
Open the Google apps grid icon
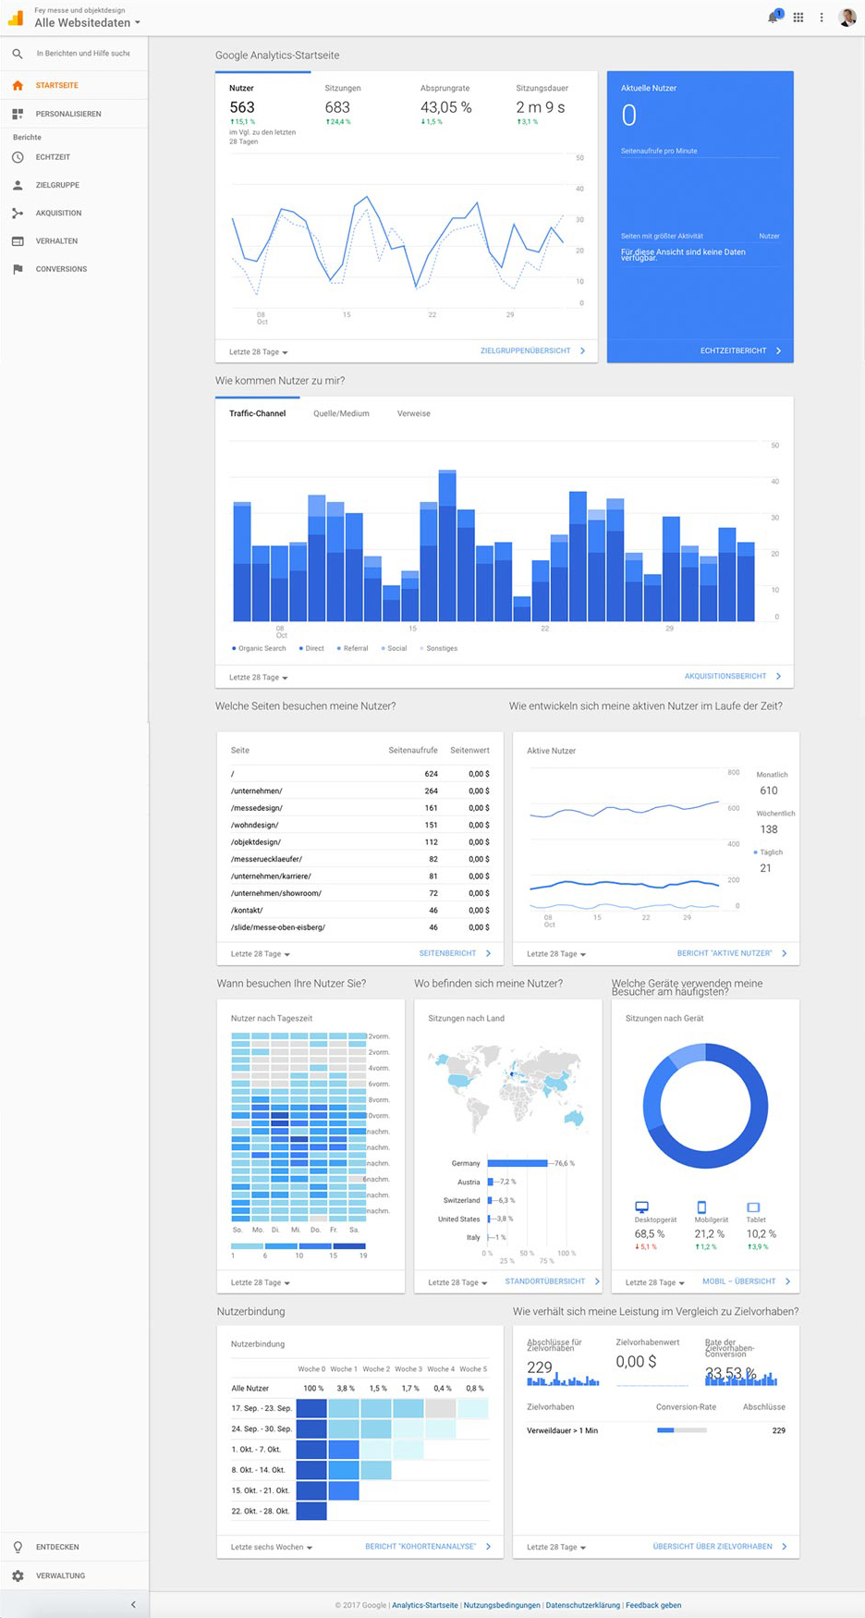point(798,18)
